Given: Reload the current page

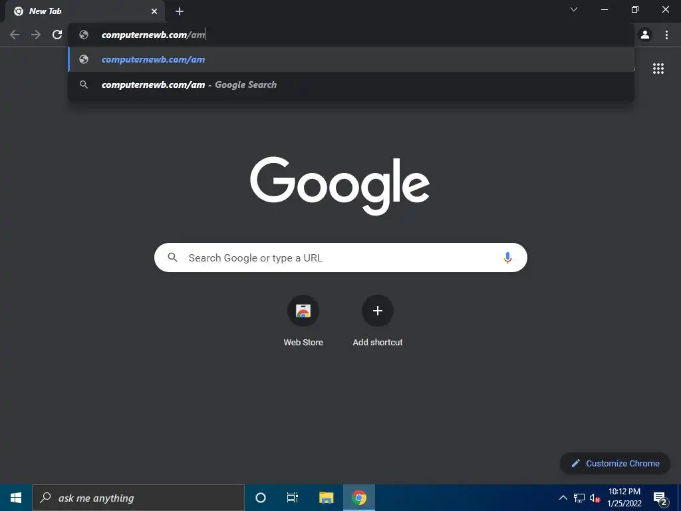Looking at the screenshot, I should 57,35.
